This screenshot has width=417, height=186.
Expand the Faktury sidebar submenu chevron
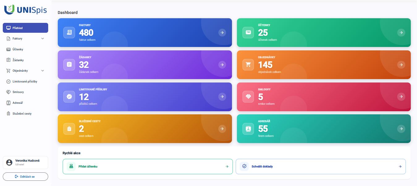tap(43, 39)
